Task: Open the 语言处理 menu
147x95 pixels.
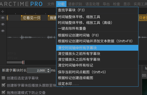Action: [x=92, y=4]
